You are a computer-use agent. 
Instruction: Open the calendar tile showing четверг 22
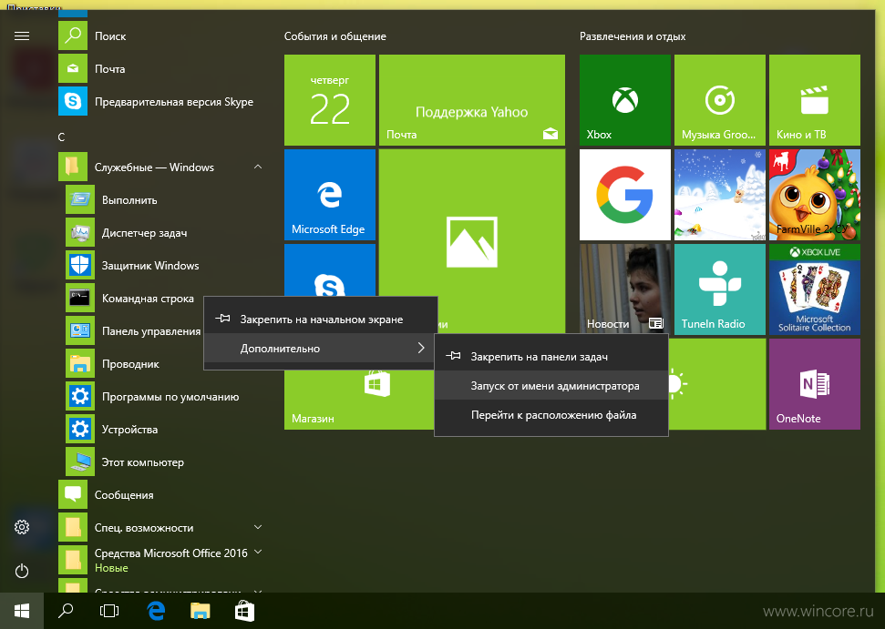click(x=330, y=100)
